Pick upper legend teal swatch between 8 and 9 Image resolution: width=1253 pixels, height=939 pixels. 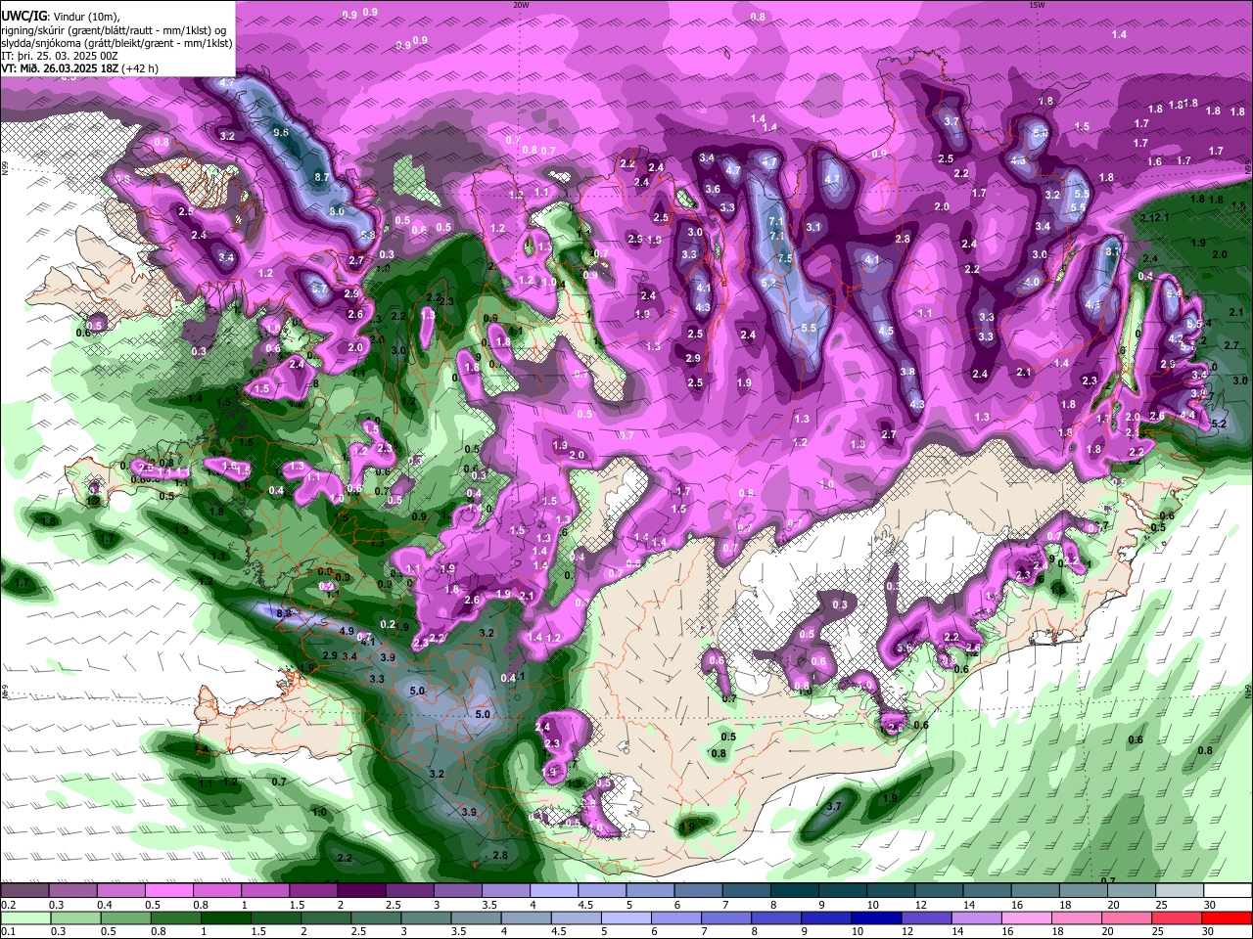795,891
